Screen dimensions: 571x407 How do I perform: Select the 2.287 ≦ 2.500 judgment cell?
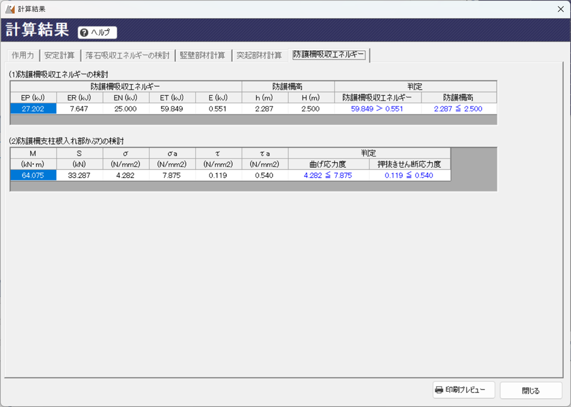(x=458, y=109)
